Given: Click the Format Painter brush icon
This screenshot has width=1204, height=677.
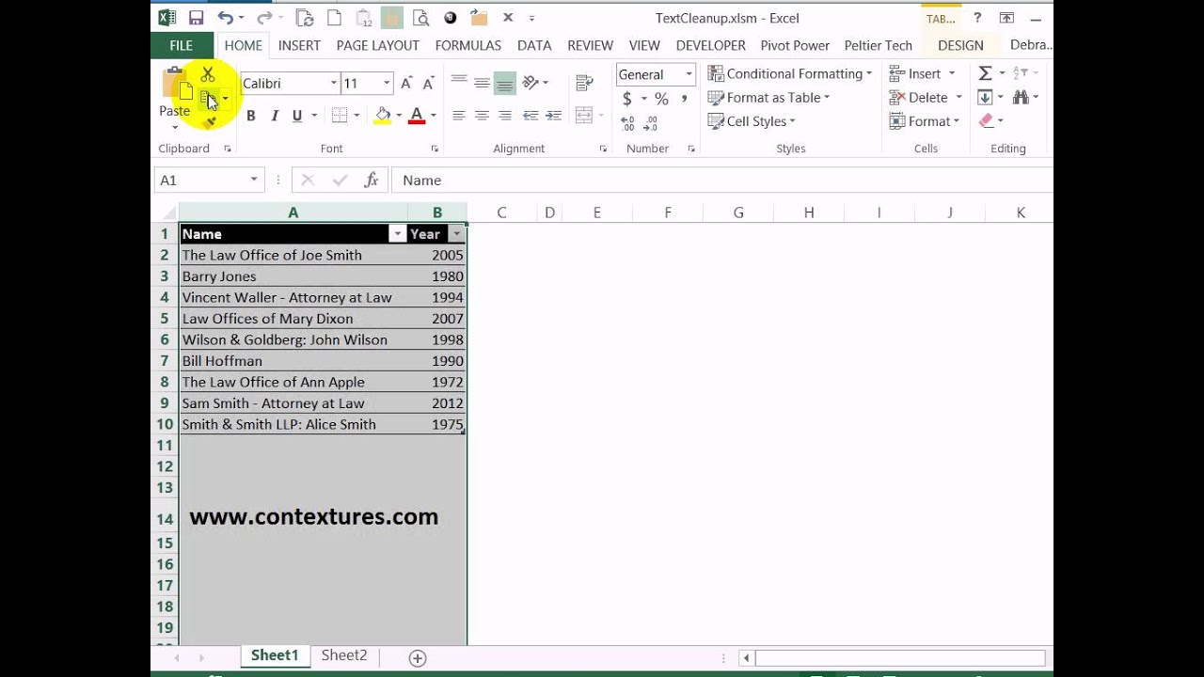Looking at the screenshot, I should (210, 122).
